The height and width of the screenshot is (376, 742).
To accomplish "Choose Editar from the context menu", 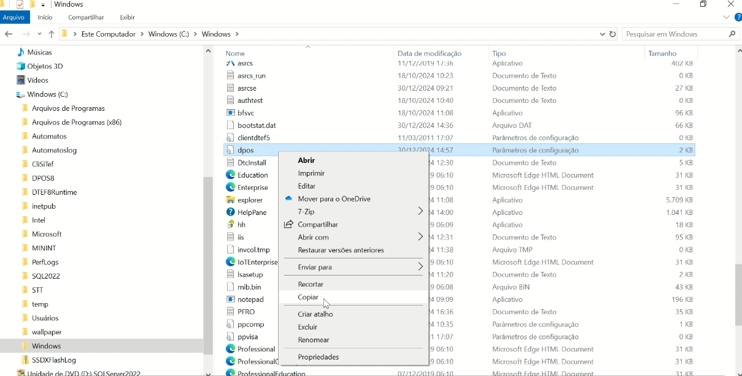I will click(307, 186).
